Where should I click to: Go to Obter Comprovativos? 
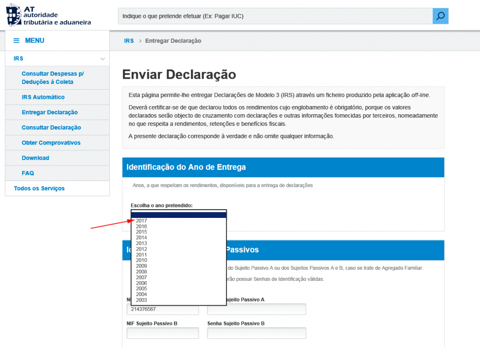pos(50,143)
